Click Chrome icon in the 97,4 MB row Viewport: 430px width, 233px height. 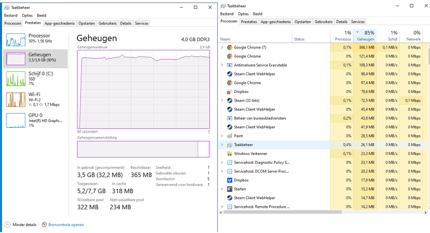pos(230,83)
